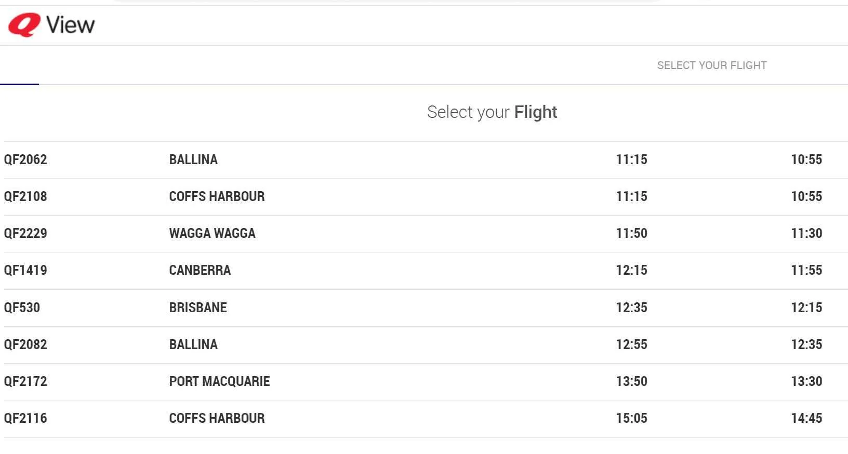Click the 11:30 time entry
This screenshot has height=454, width=848.
coord(806,233)
